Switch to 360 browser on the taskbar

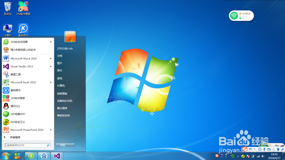click(31, 156)
